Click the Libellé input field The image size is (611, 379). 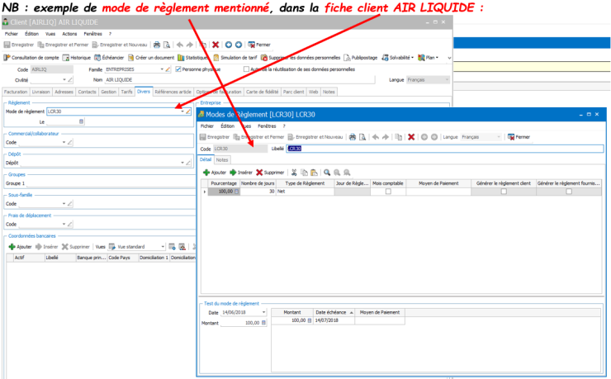pos(444,149)
